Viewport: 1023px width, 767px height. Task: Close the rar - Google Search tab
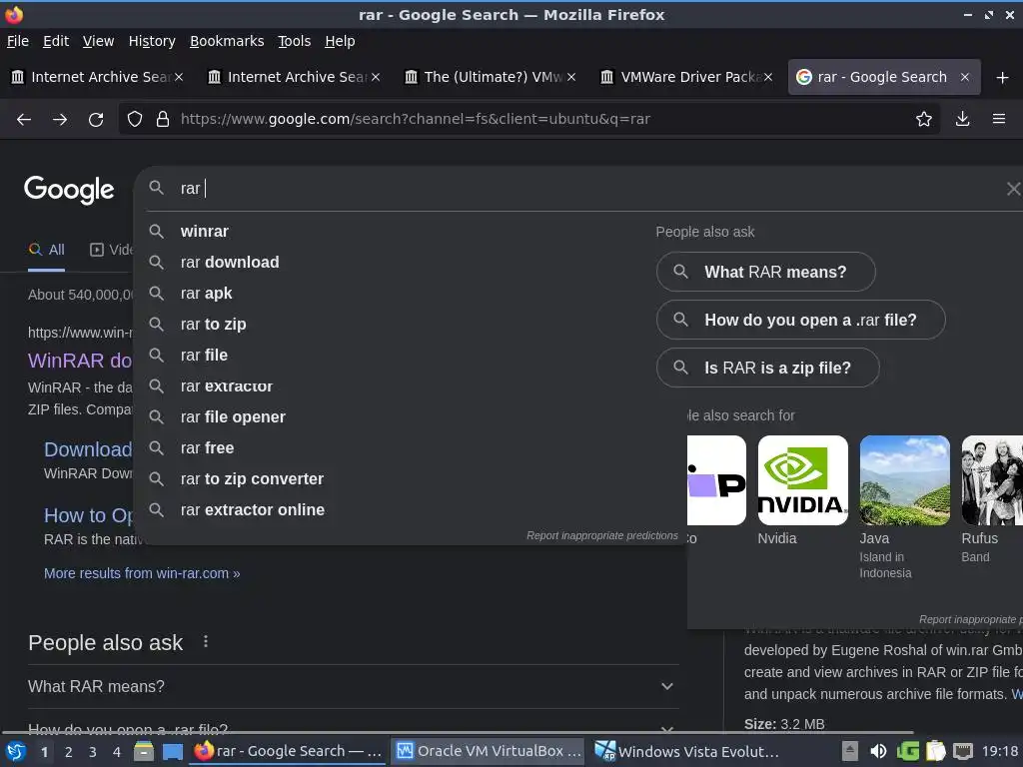point(965,77)
